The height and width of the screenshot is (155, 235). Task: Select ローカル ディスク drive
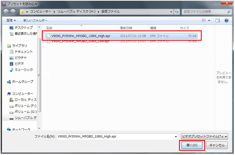tap(23, 100)
